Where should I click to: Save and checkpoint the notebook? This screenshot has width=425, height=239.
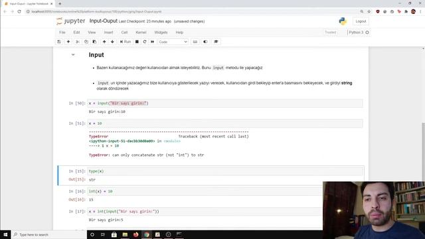point(59,42)
